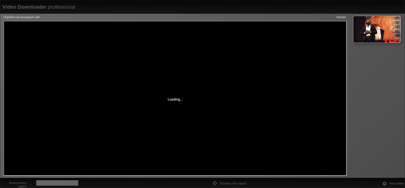
Task: Open the 'Настройки' settings label
Action: point(396,184)
